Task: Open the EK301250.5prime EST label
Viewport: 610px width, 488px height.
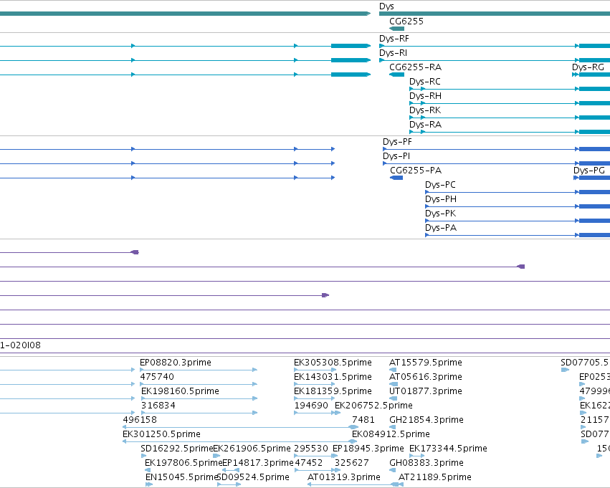Action: (x=161, y=434)
